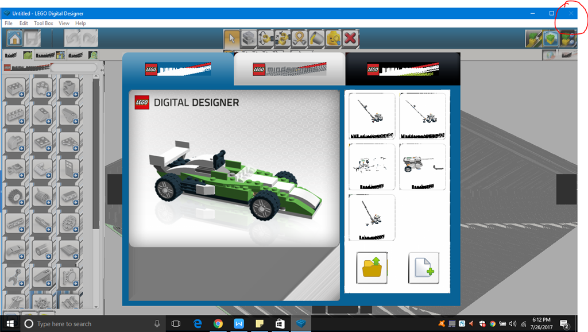Switch to View mode icon

pyautogui.click(x=551, y=38)
